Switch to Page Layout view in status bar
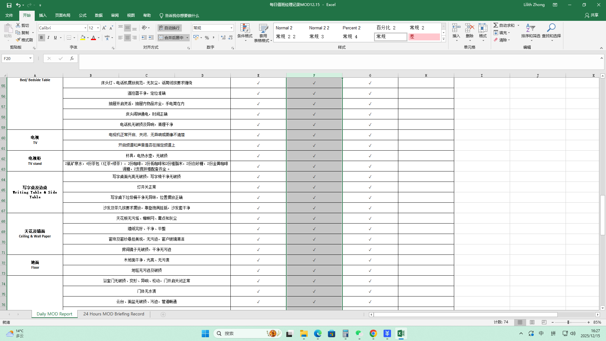The image size is (606, 341). [532, 322]
